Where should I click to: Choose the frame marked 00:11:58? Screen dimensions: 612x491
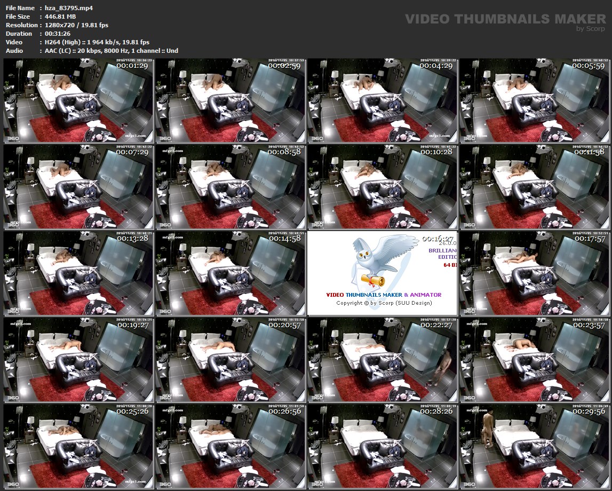(534, 187)
